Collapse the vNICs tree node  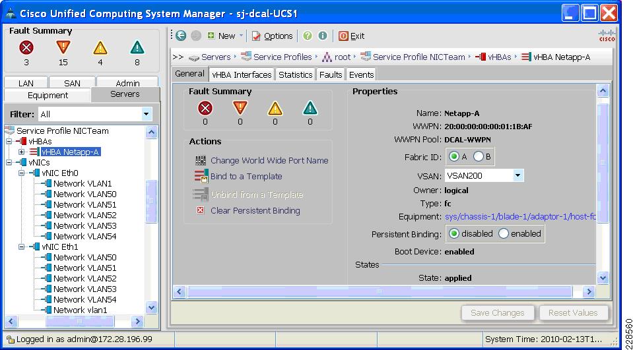click(9, 163)
